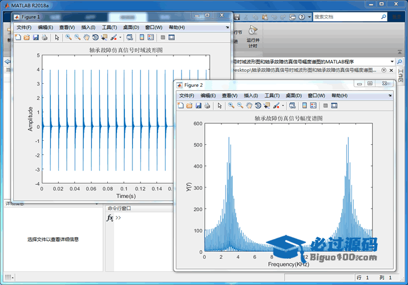Select data cursor tool in Figure 2
The width and height of the screenshot is (408, 285).
[x=267, y=105]
